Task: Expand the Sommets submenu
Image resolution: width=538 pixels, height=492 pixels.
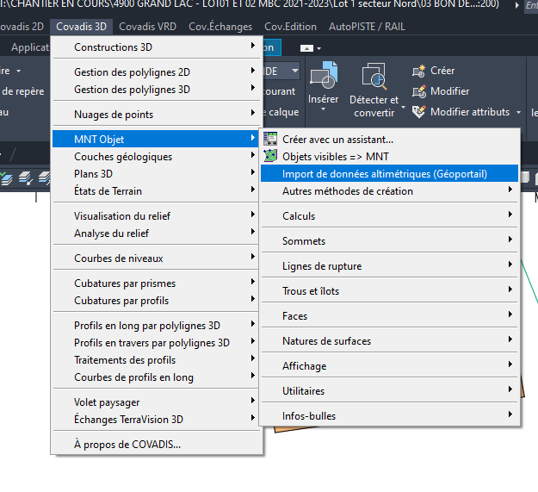Action: click(x=389, y=241)
